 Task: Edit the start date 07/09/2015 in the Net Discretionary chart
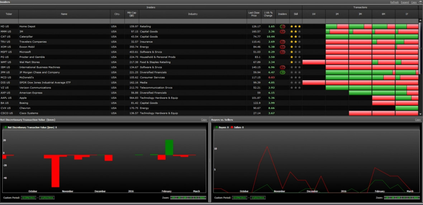[29, 198]
